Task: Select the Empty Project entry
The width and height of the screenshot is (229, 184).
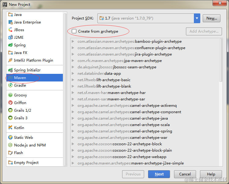Action: coord(35,162)
